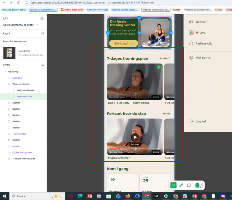Click the Live calendar icon
Image resolution: width=232 pixels, height=200 pixels.
191,33
